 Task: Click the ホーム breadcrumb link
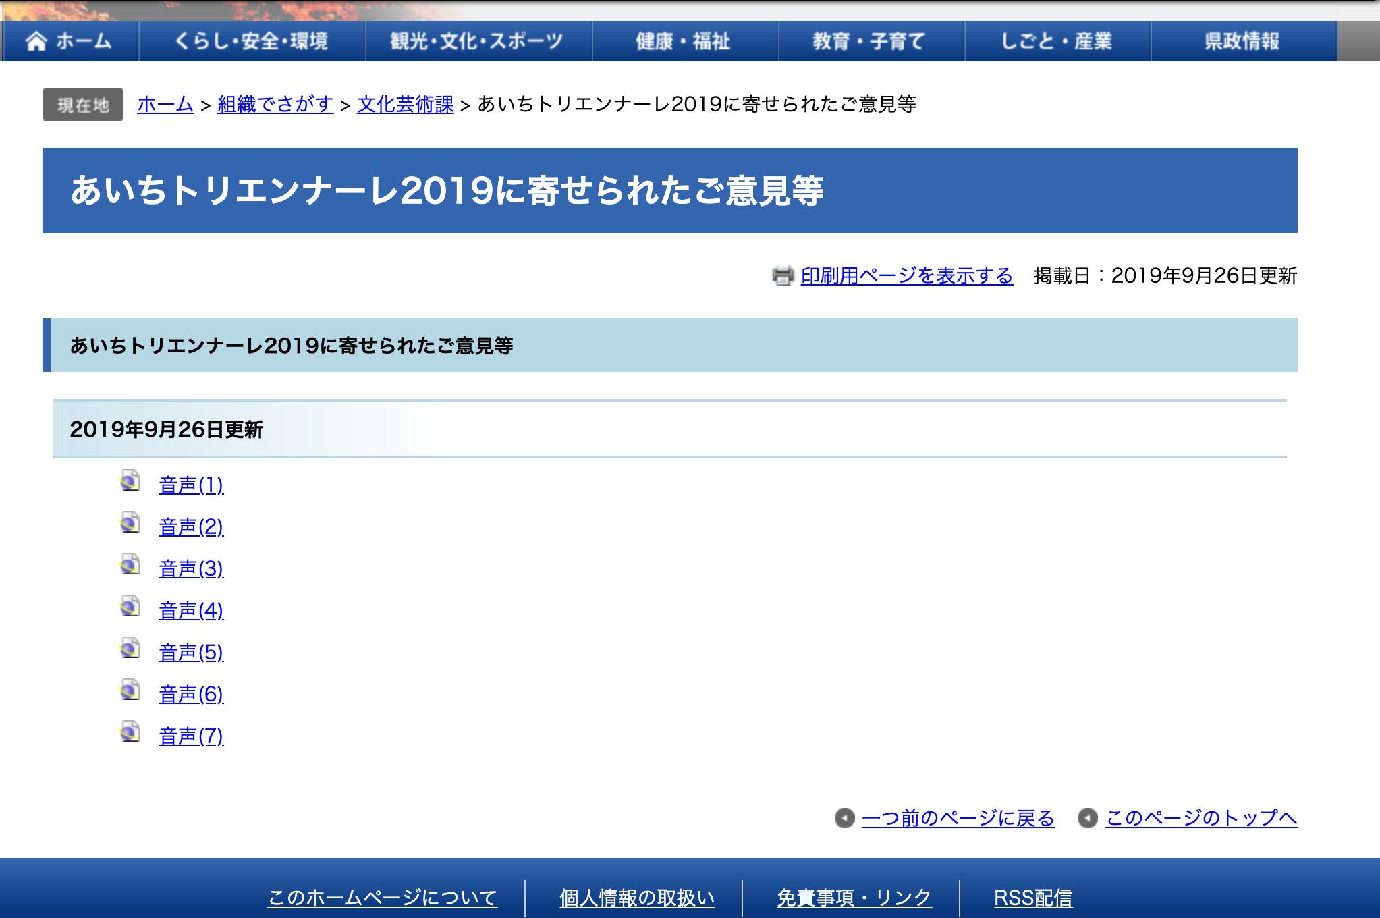coord(165,105)
